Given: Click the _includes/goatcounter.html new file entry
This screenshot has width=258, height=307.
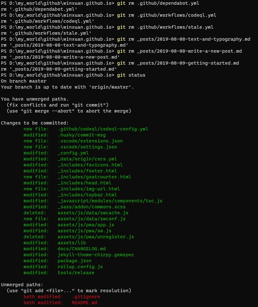Looking at the screenshot, I should click(x=94, y=177).
